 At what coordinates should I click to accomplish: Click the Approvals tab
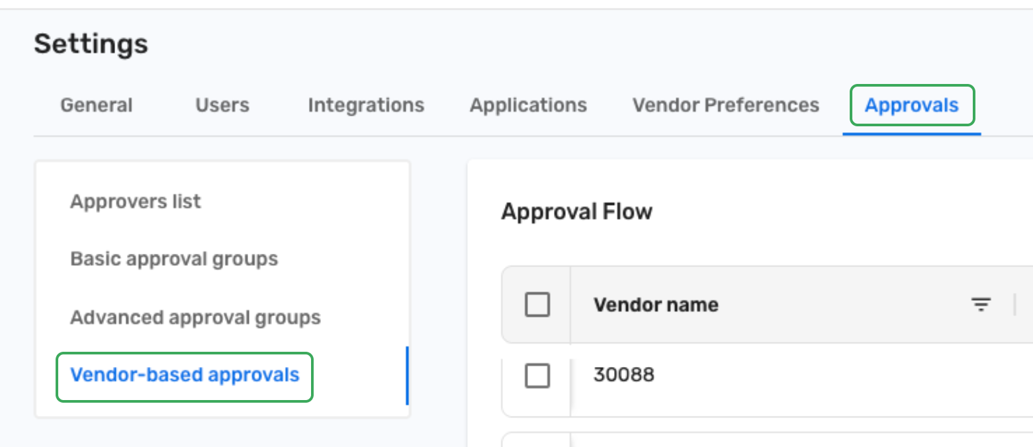pos(912,105)
